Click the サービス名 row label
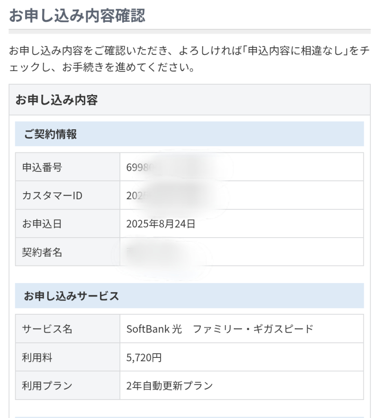379x418 pixels. pyautogui.click(x=47, y=329)
